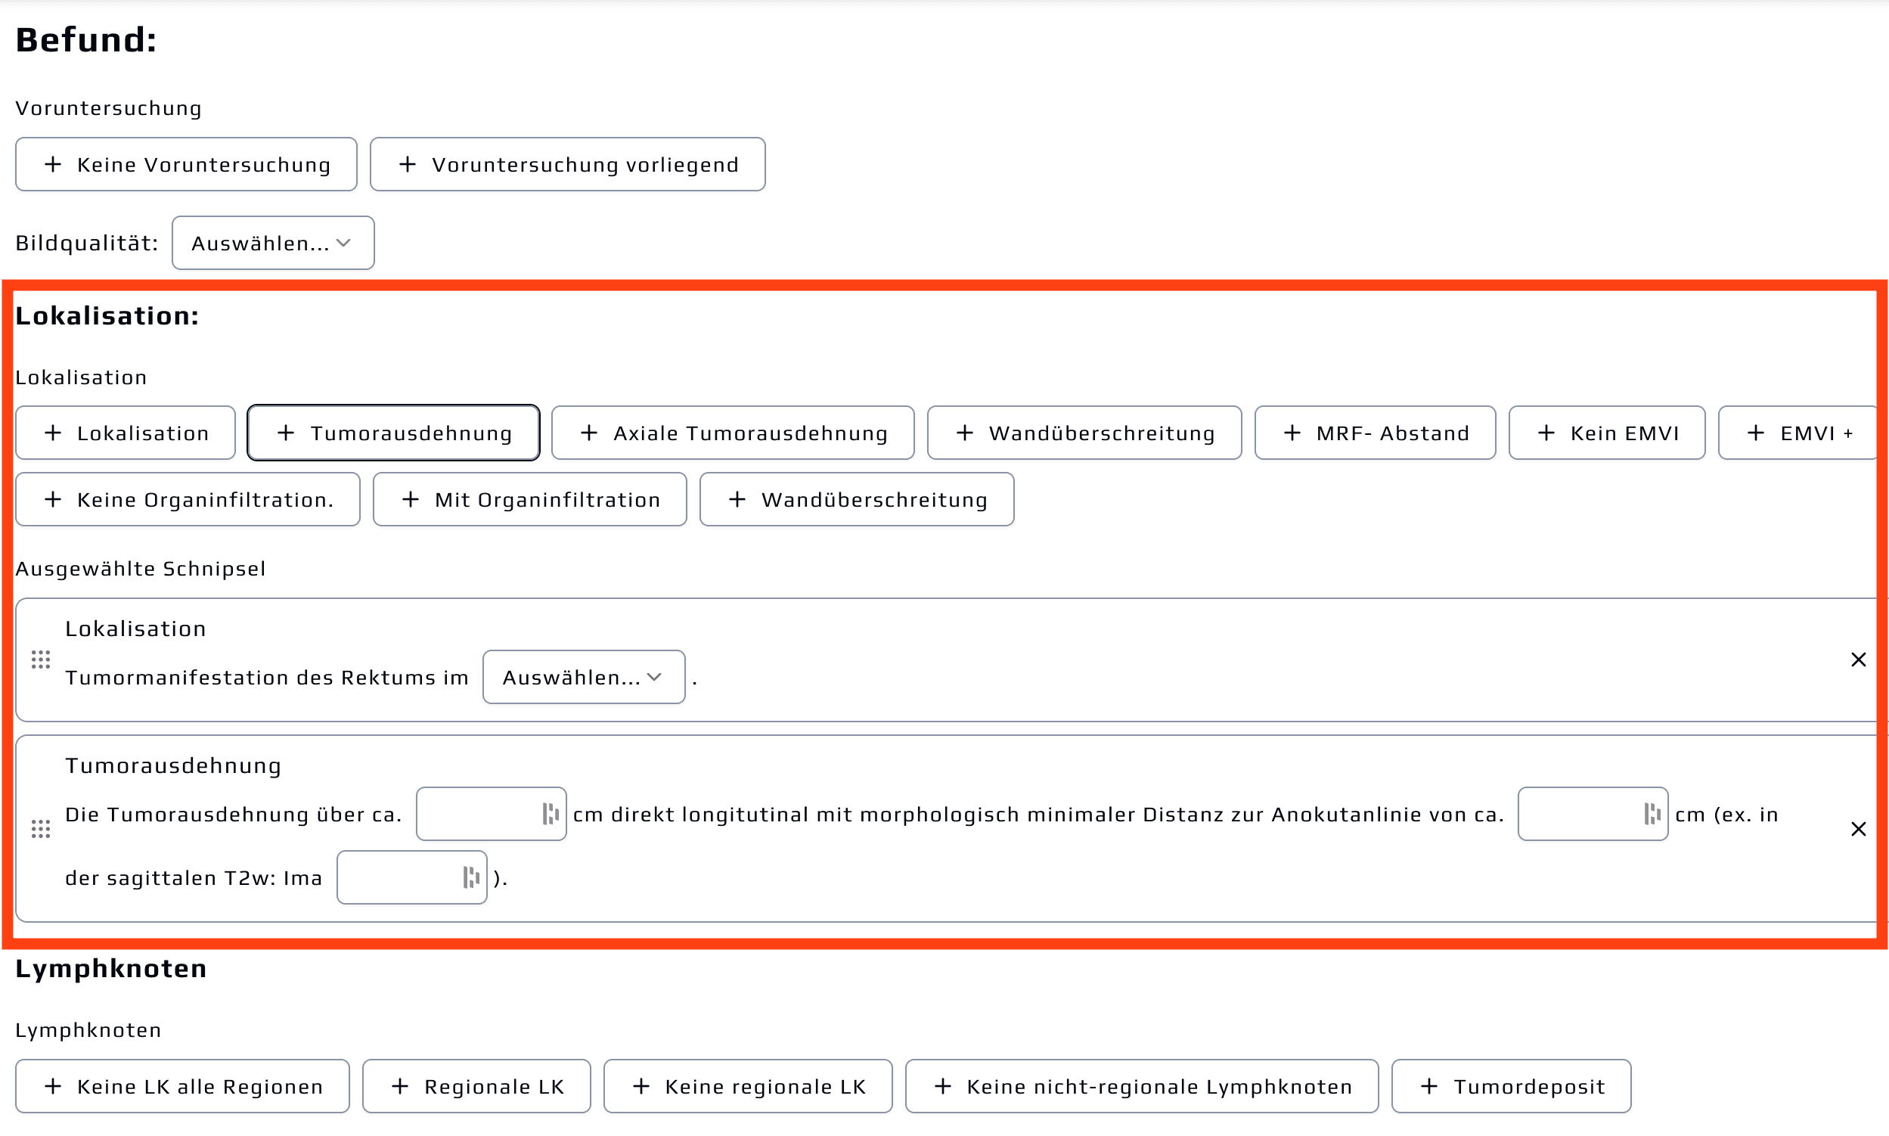This screenshot has height=1136, width=1889.
Task: Open the Bildqualität dropdown
Action: tap(272, 244)
